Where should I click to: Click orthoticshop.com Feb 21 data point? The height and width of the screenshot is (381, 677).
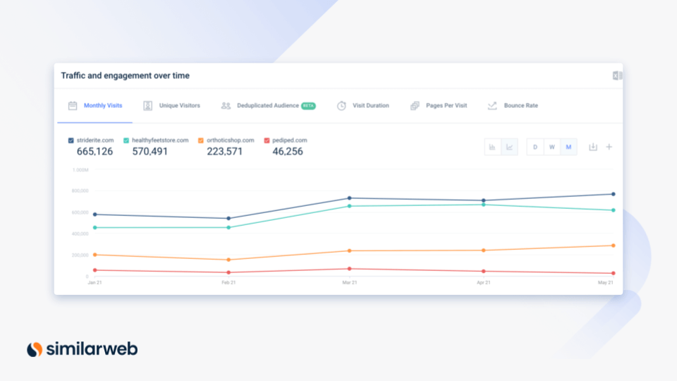pyautogui.click(x=228, y=260)
